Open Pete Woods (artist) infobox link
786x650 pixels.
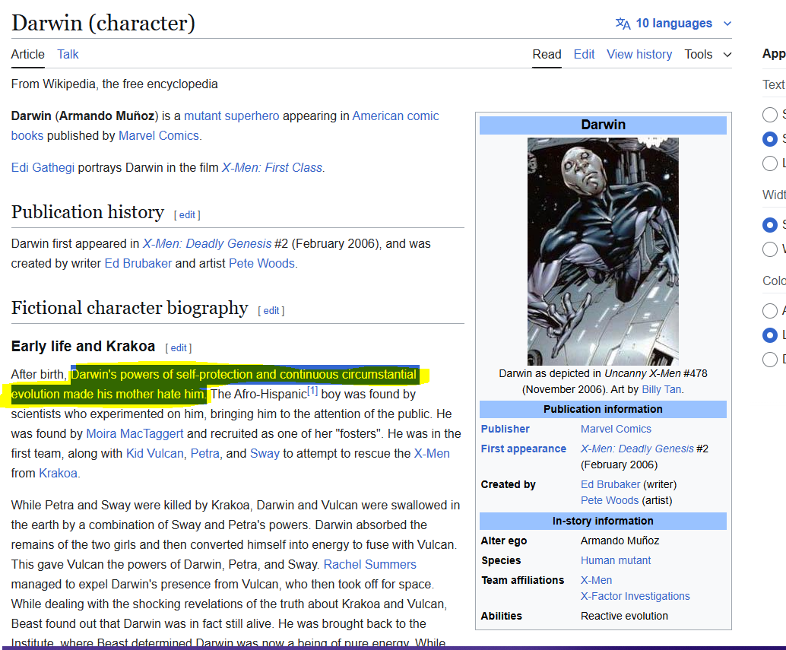[x=610, y=500]
